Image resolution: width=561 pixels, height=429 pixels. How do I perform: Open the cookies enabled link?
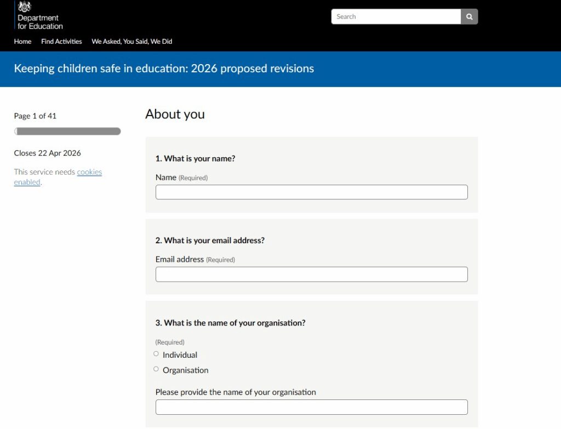pyautogui.click(x=89, y=172)
